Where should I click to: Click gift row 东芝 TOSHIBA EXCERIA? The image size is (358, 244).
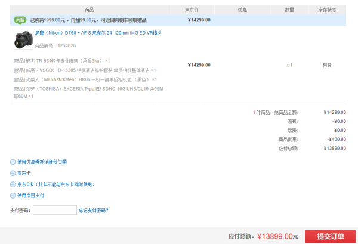click(88, 92)
